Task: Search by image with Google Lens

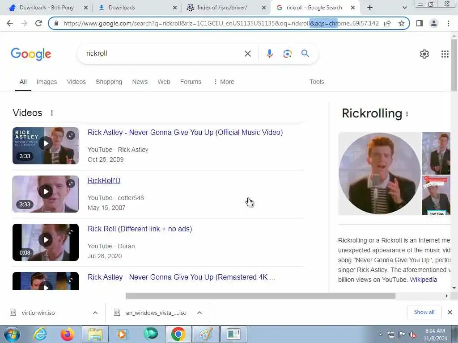Action: click(x=288, y=54)
